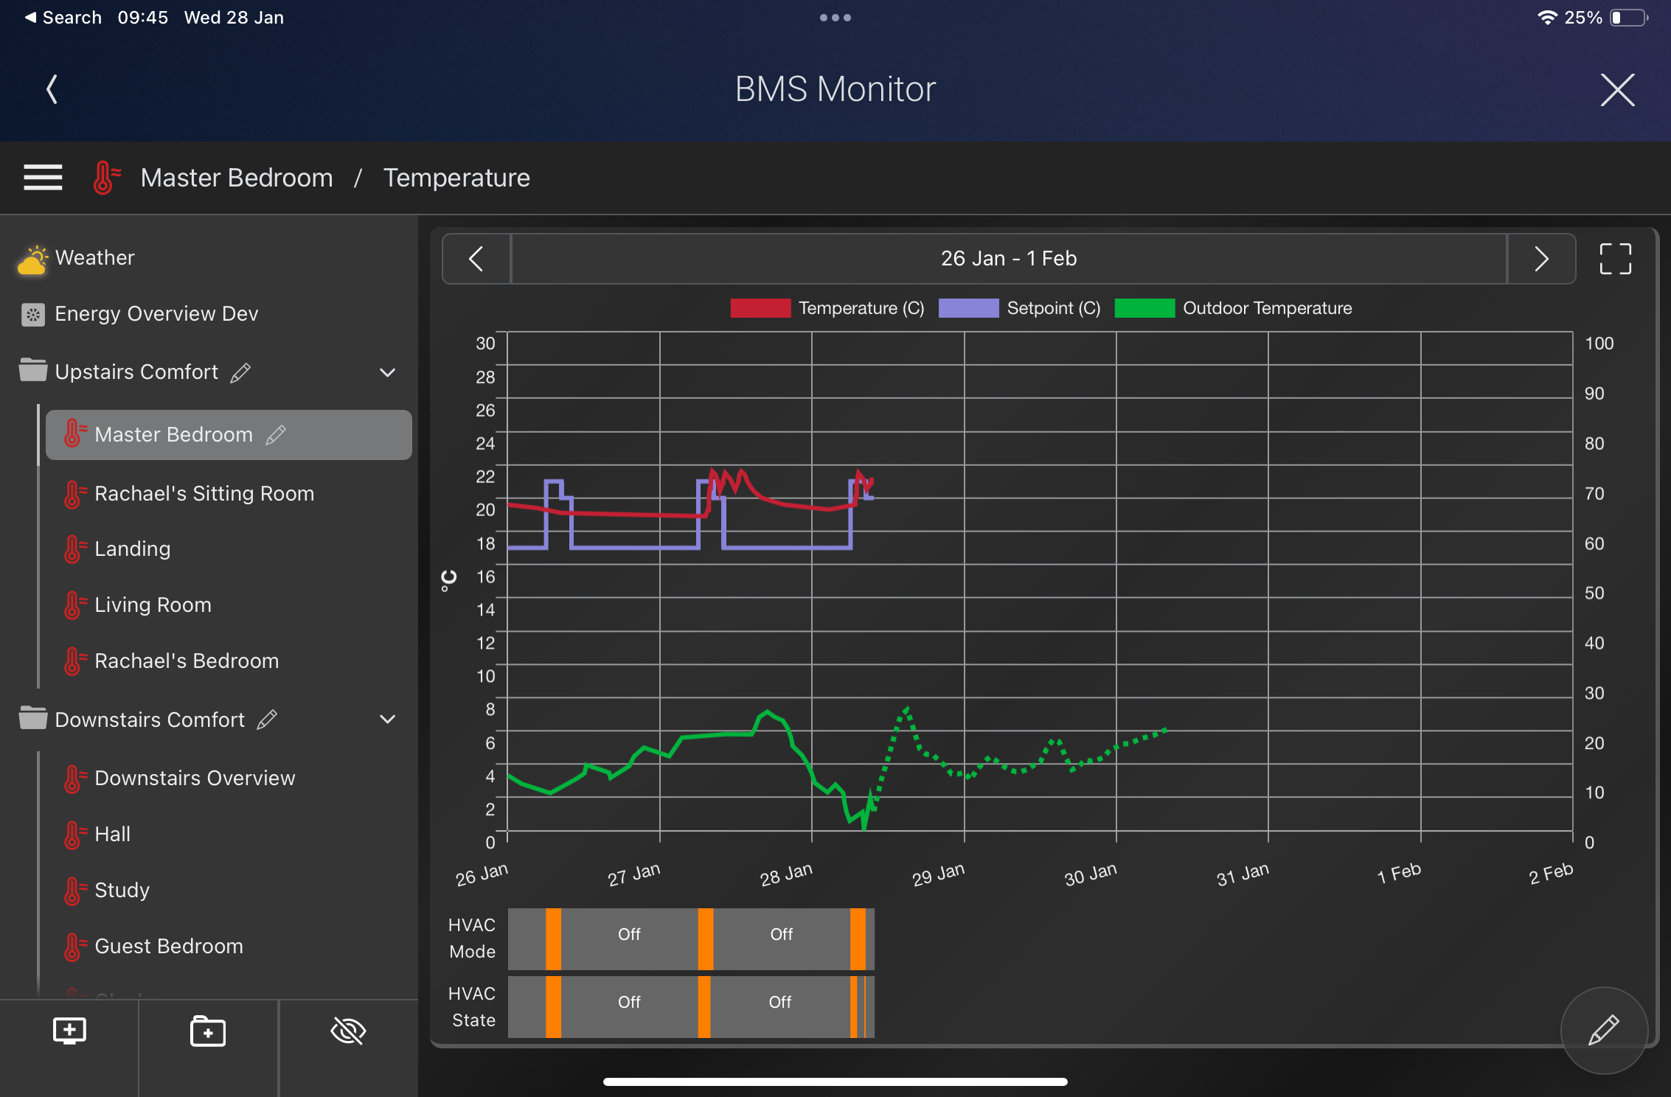
Task: Edit Upstairs Comfort folder name pencil
Action: [x=240, y=372]
